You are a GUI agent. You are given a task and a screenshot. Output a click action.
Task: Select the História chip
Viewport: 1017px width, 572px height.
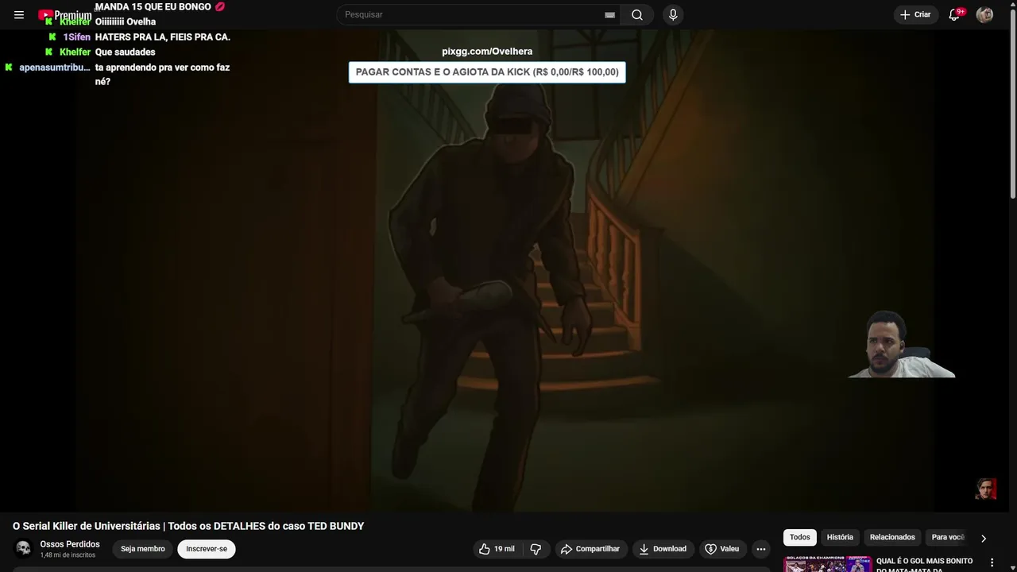[x=840, y=537]
